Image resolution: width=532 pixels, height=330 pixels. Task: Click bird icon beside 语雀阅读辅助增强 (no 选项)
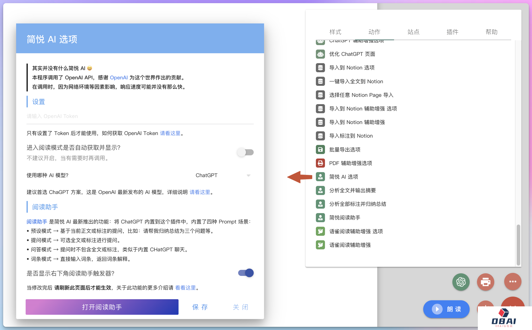coord(320,245)
